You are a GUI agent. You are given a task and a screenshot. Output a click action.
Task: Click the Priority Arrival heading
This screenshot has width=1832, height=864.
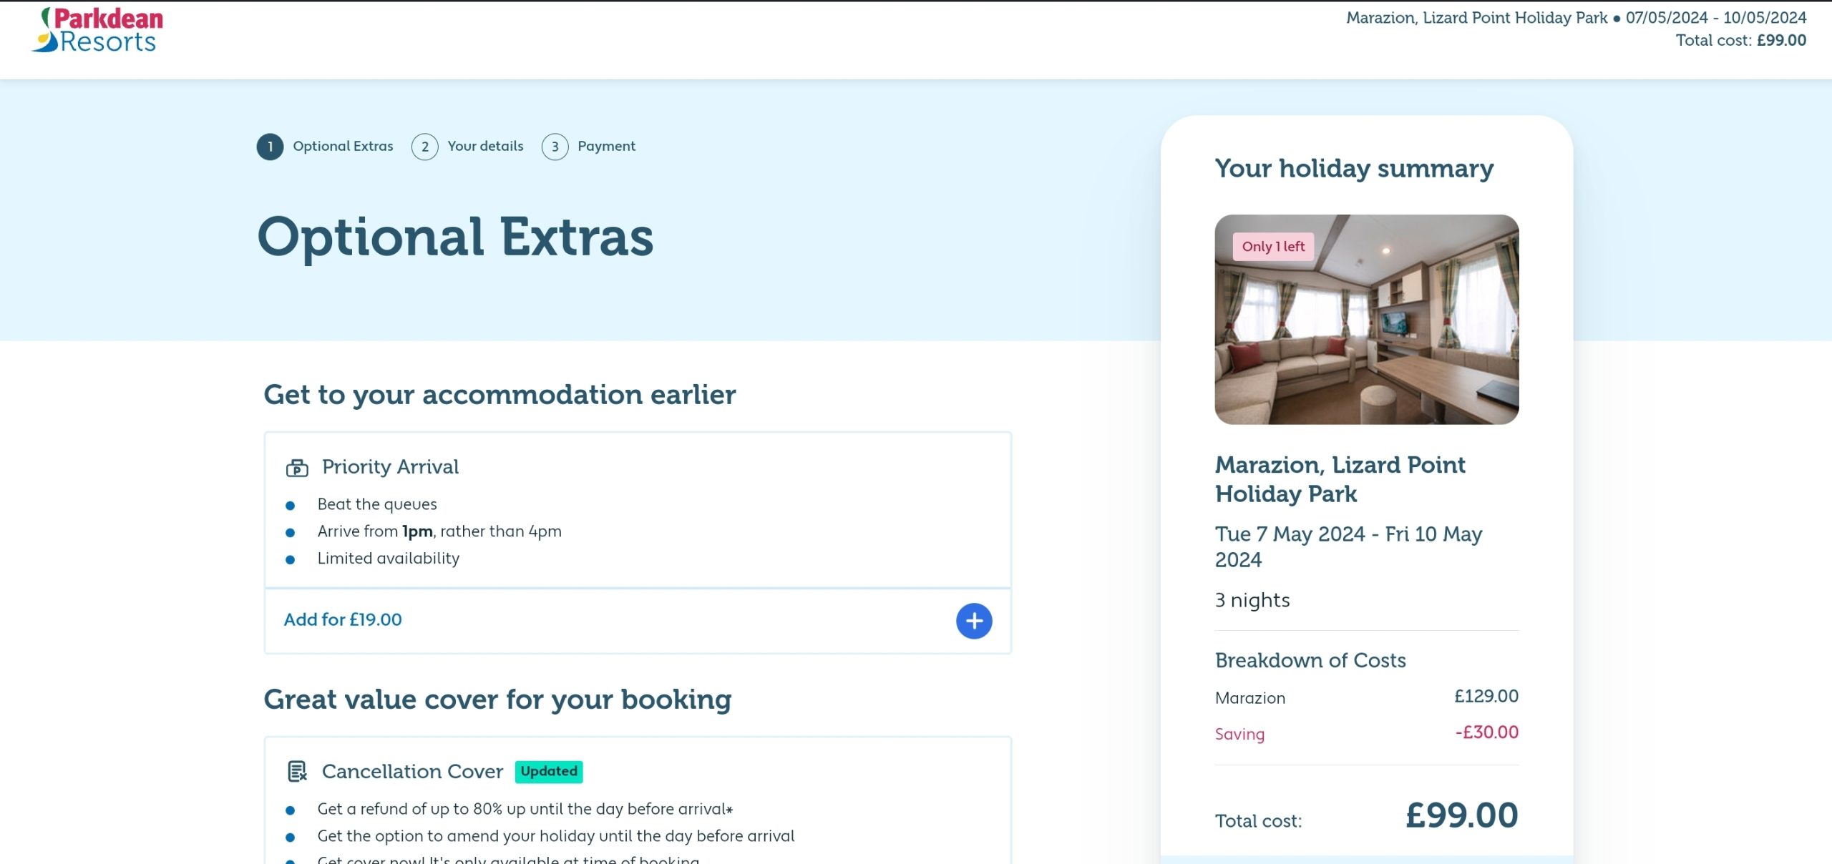click(x=390, y=467)
